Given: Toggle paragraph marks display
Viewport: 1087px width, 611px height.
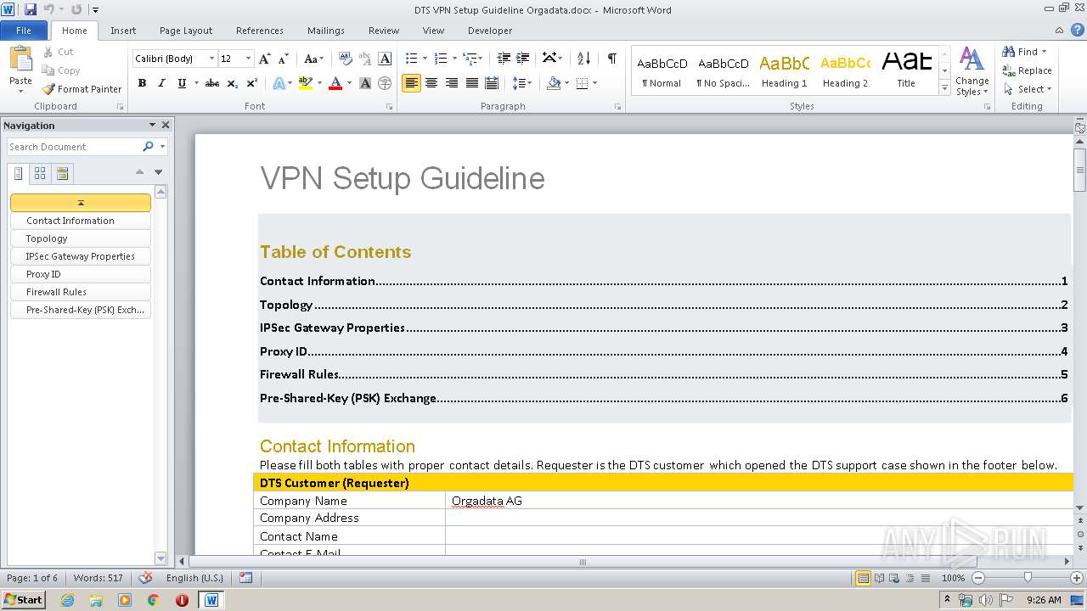Looking at the screenshot, I should (x=611, y=59).
